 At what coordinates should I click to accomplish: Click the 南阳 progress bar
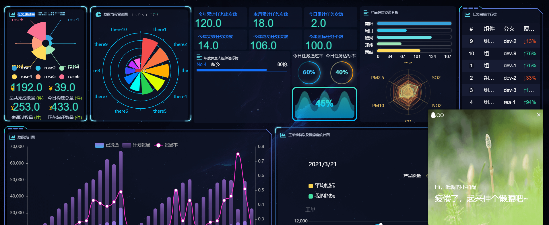coord(414,24)
